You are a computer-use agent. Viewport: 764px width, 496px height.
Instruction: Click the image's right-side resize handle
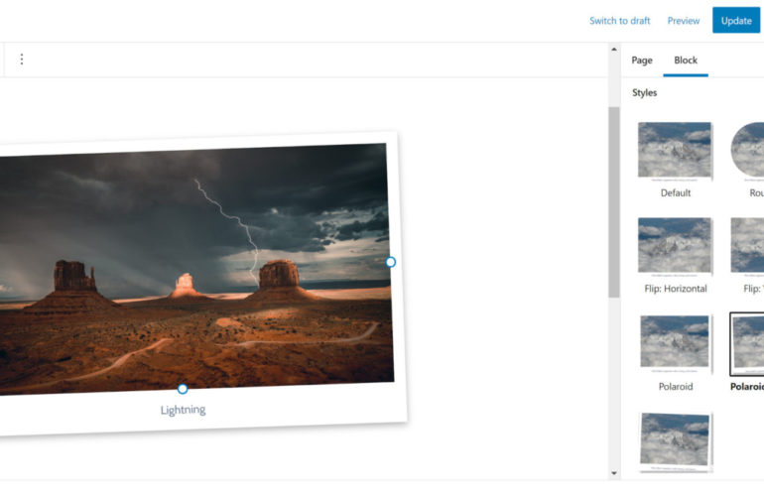pos(390,262)
